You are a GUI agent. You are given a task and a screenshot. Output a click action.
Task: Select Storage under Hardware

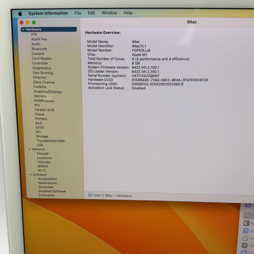pos(42,136)
